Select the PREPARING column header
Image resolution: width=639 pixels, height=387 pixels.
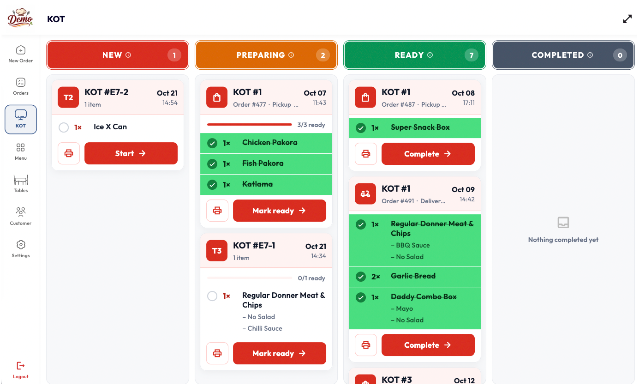(266, 55)
